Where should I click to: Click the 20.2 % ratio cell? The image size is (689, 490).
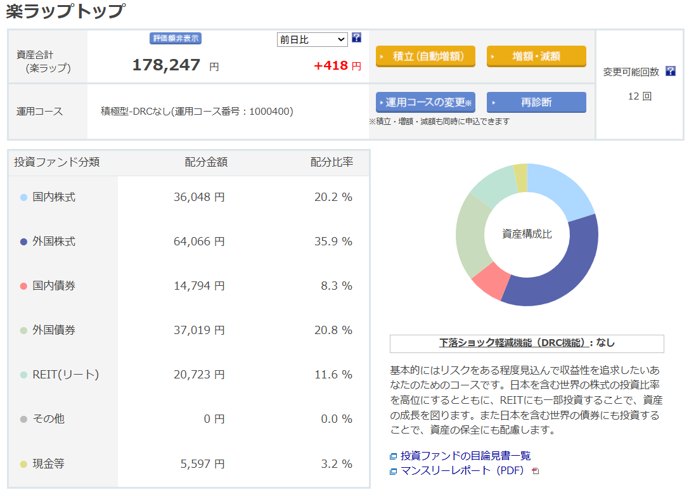(333, 197)
